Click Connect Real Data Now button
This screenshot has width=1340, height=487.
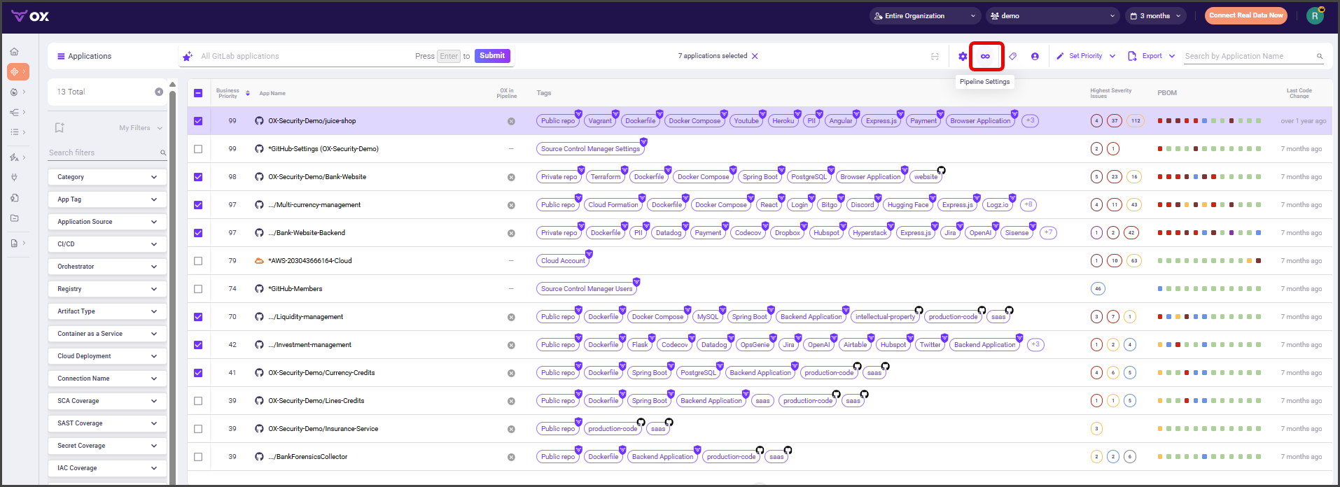point(1245,15)
